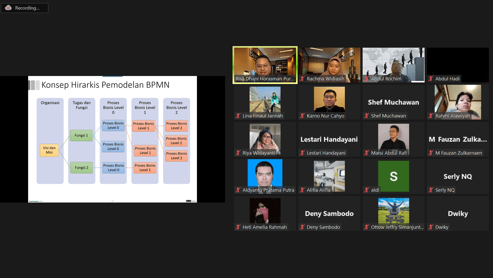Click the green Fungsi 1 box on slide

click(81, 135)
